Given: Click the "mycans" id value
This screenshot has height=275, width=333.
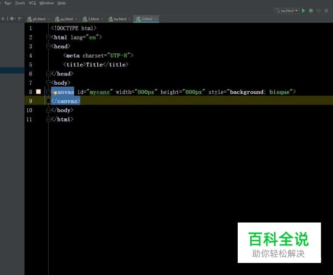Looking at the screenshot, I should pos(100,92).
